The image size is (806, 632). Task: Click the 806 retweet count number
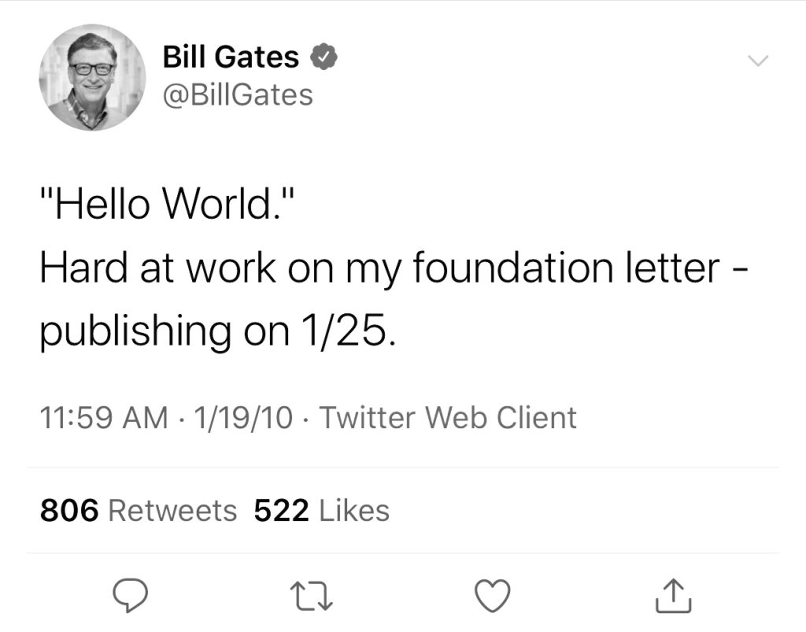[x=69, y=511]
